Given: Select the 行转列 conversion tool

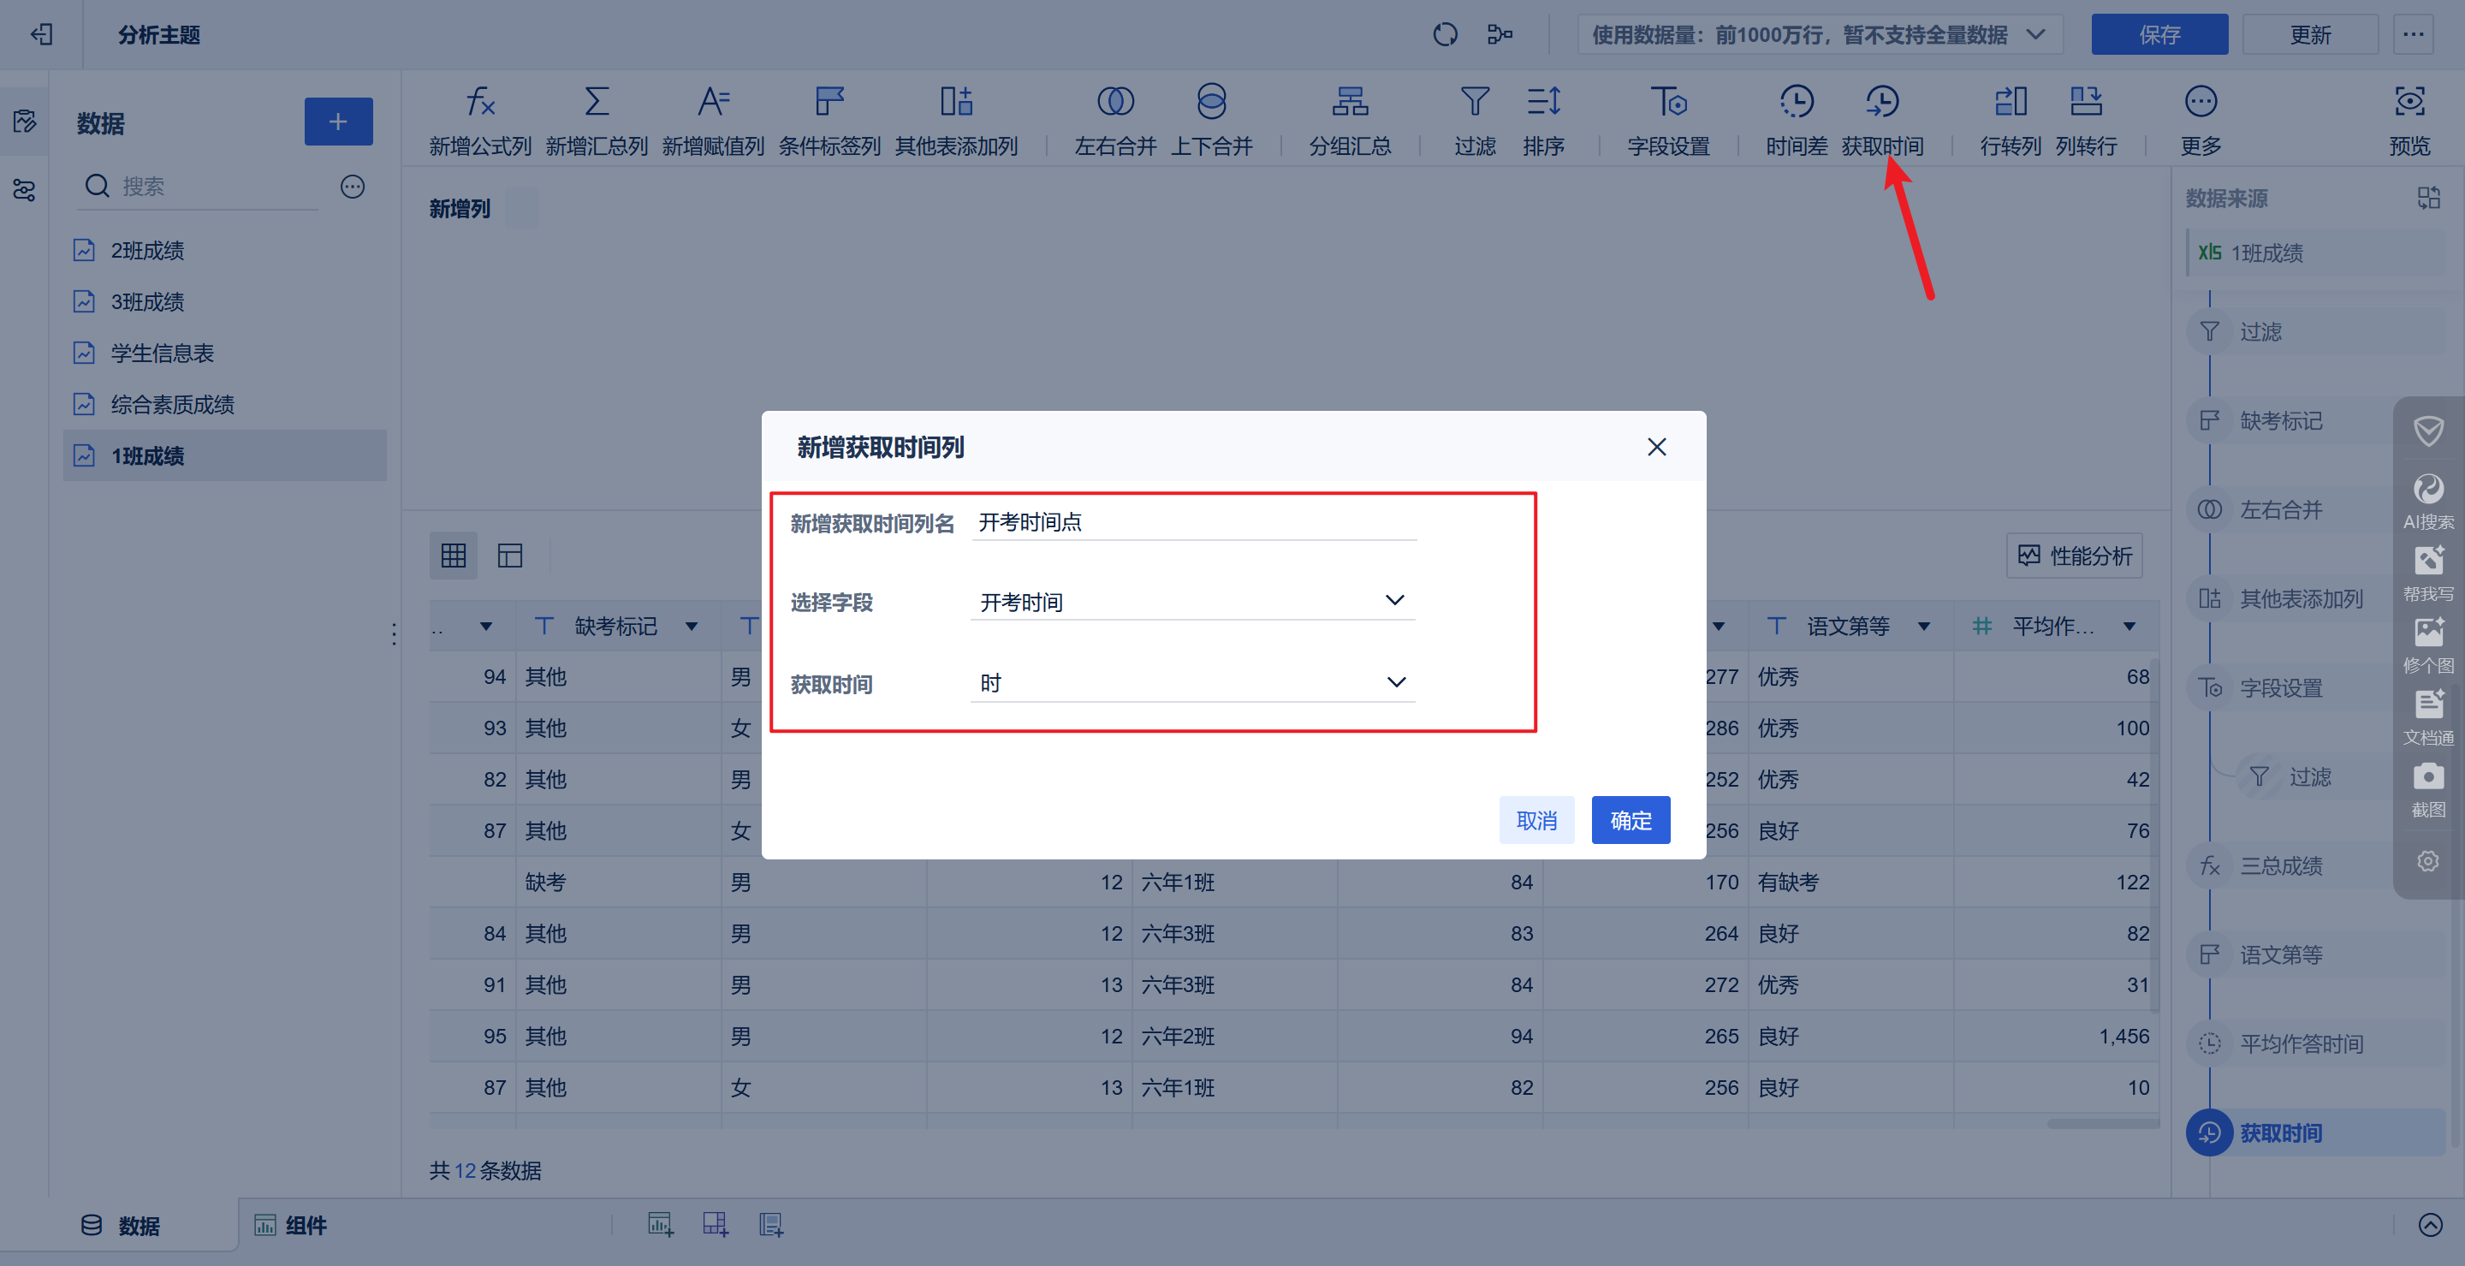Looking at the screenshot, I should click(x=2010, y=118).
